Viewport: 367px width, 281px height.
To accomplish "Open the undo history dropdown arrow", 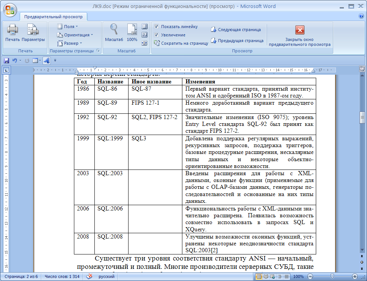I will 20,61.
